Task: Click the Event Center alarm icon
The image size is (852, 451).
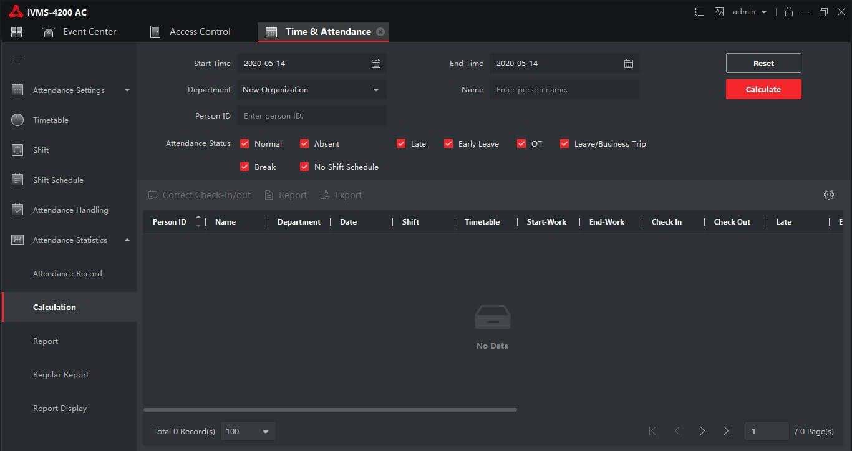Action: pos(49,32)
